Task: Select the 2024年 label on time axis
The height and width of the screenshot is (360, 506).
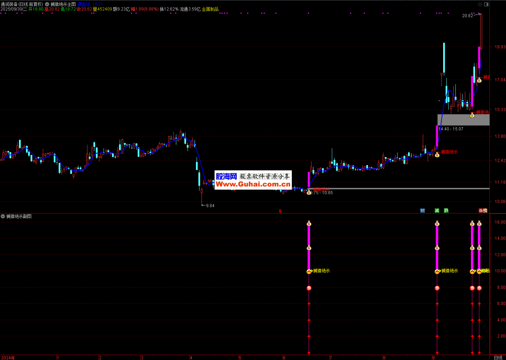Action: tap(8, 358)
